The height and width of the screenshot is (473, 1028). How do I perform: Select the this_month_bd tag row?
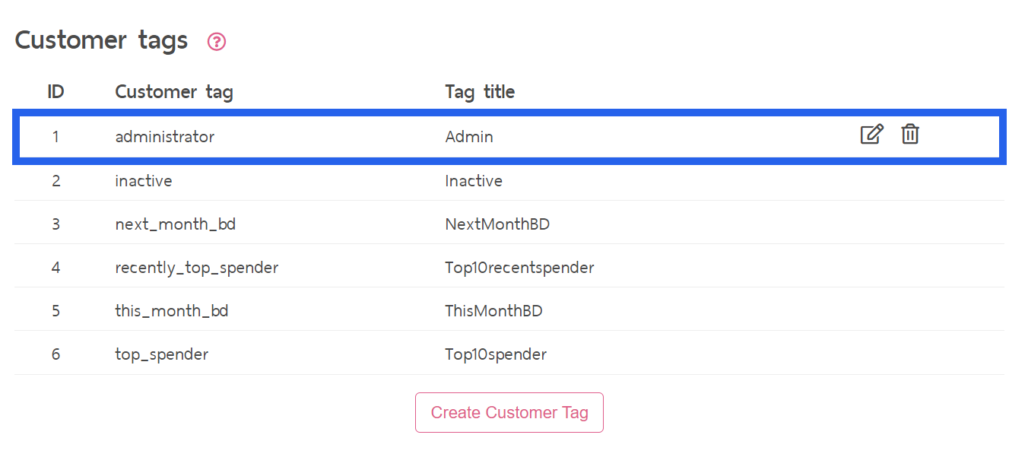click(509, 310)
